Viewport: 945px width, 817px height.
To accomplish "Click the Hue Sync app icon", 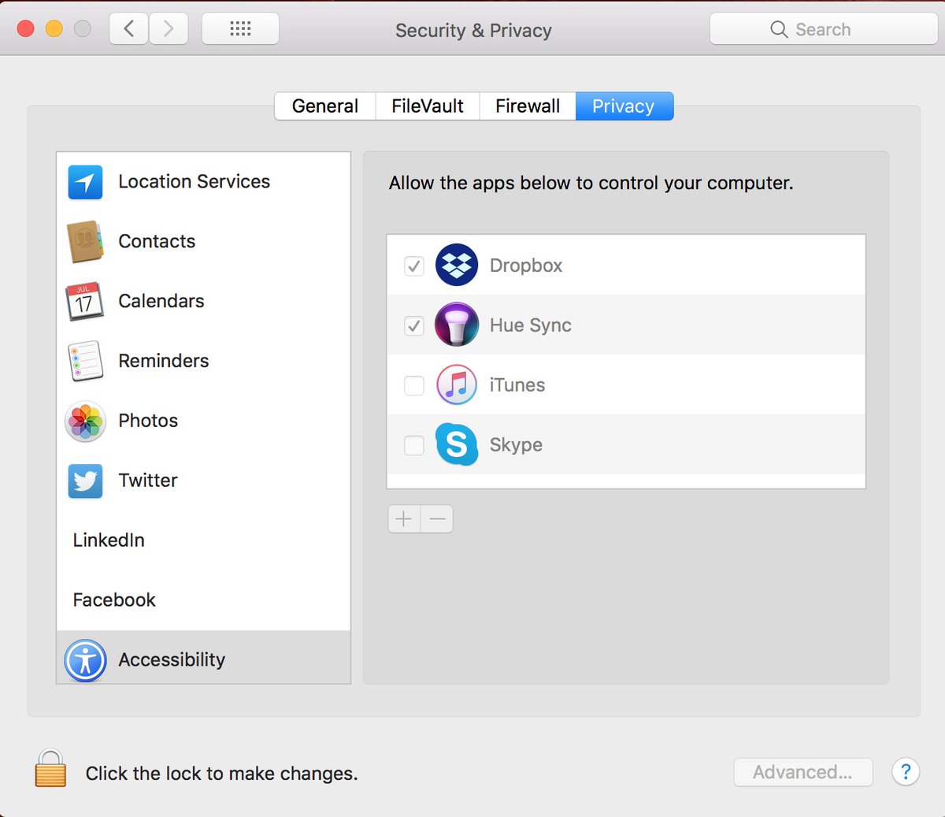I will [x=457, y=325].
